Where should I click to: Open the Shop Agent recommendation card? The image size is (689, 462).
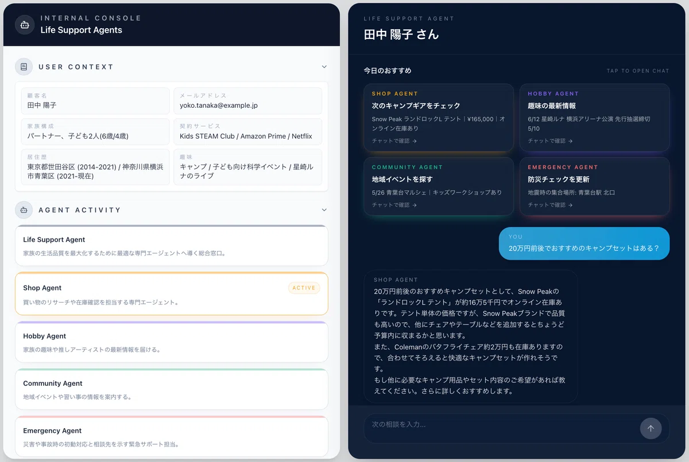(x=439, y=118)
